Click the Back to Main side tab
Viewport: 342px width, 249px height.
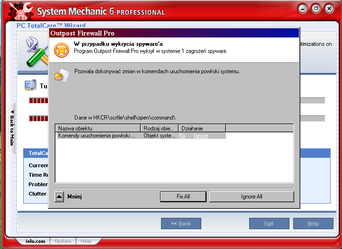tap(11, 129)
